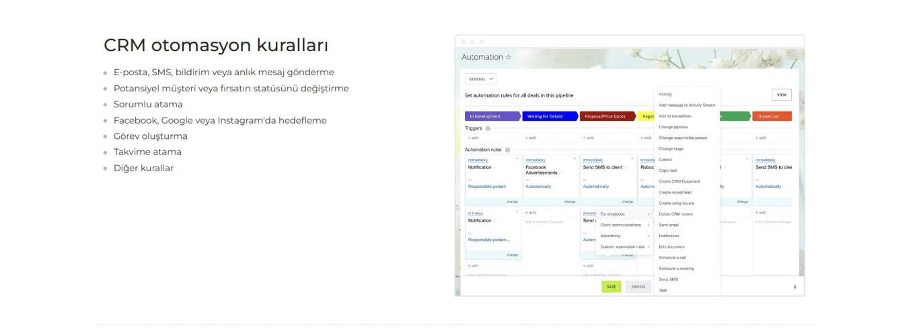Select the blue Waiting for Details stage
This screenshot has height=329, width=915.
(550, 116)
